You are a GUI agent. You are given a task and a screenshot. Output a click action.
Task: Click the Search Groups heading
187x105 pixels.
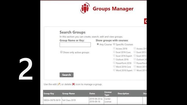click(x=72, y=32)
